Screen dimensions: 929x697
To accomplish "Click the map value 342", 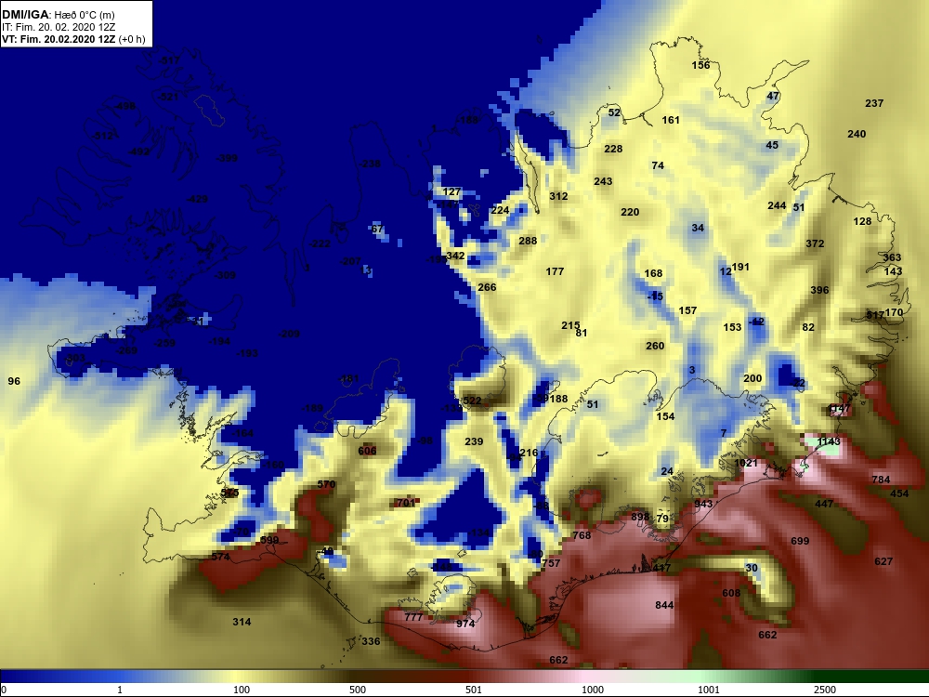I will 455,256.
